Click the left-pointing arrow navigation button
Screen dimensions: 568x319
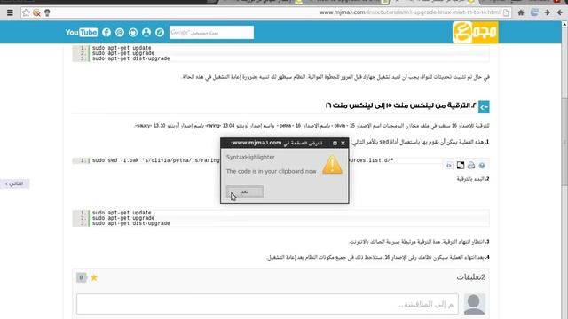pyautogui.click(x=560, y=12)
